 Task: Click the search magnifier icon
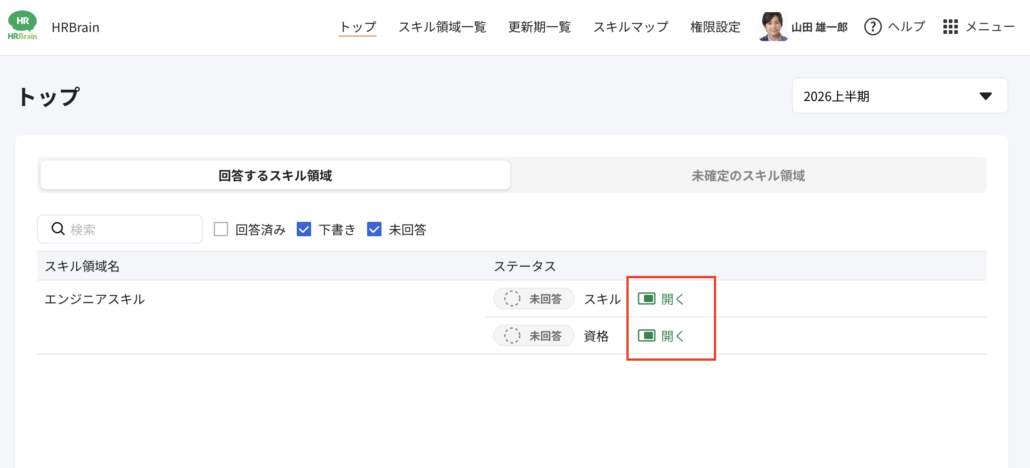(58, 229)
